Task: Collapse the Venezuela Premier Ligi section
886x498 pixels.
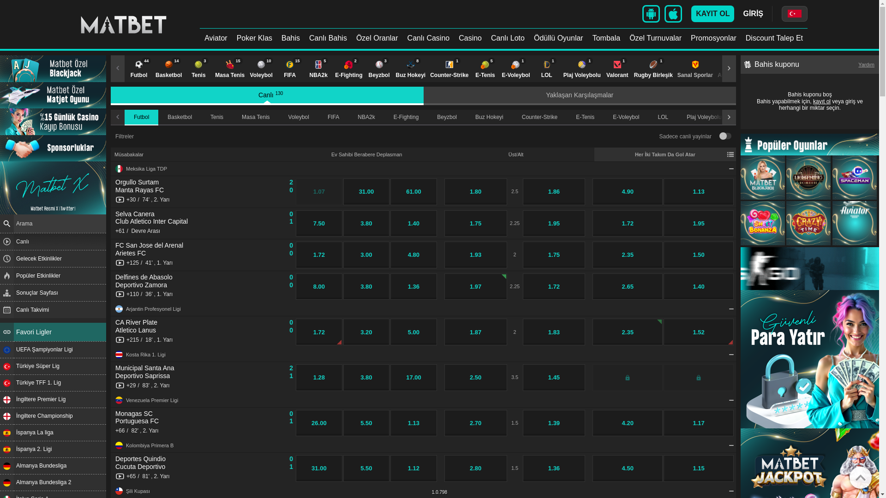Action: 731,401
